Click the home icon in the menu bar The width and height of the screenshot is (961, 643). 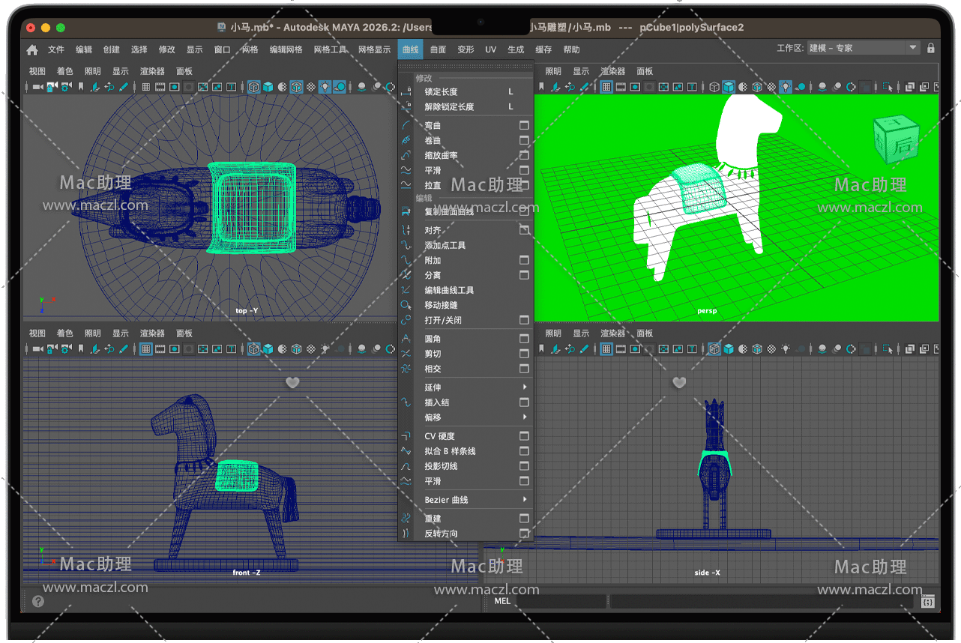(x=32, y=50)
